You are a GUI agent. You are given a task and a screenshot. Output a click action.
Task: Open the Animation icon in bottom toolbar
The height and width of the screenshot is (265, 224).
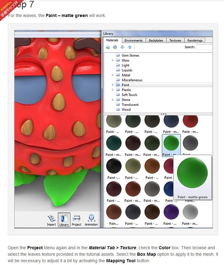91,220
